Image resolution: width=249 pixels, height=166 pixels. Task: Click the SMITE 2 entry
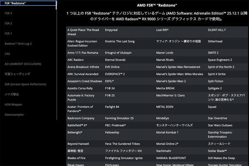tap(213, 53)
